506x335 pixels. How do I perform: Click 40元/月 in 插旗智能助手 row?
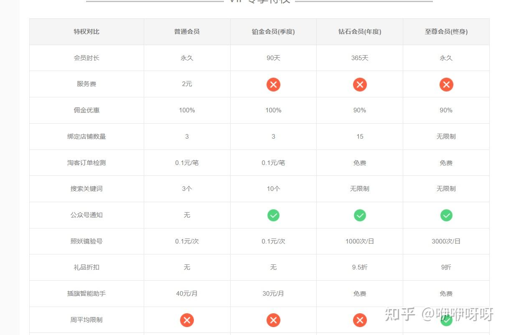click(187, 294)
